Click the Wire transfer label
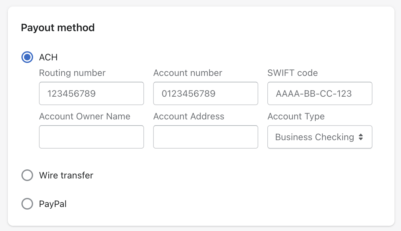The width and height of the screenshot is (401, 231). [66, 175]
